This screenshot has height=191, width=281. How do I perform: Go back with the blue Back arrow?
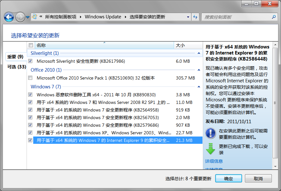(x=9, y=17)
